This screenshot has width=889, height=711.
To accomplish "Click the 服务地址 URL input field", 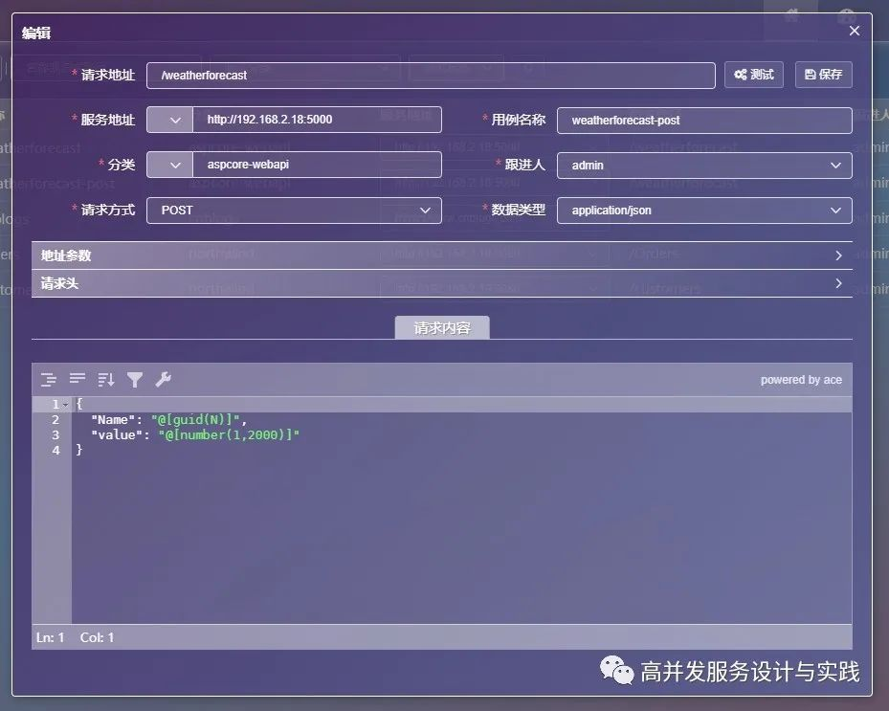I will [x=317, y=120].
